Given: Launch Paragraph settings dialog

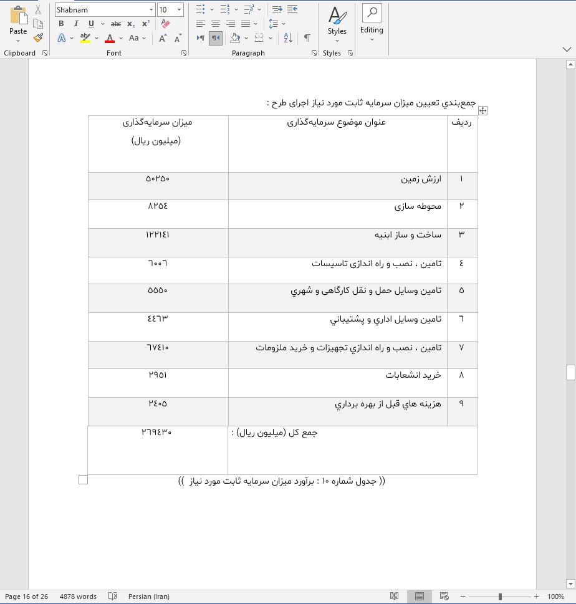Looking at the screenshot, I should (x=314, y=53).
